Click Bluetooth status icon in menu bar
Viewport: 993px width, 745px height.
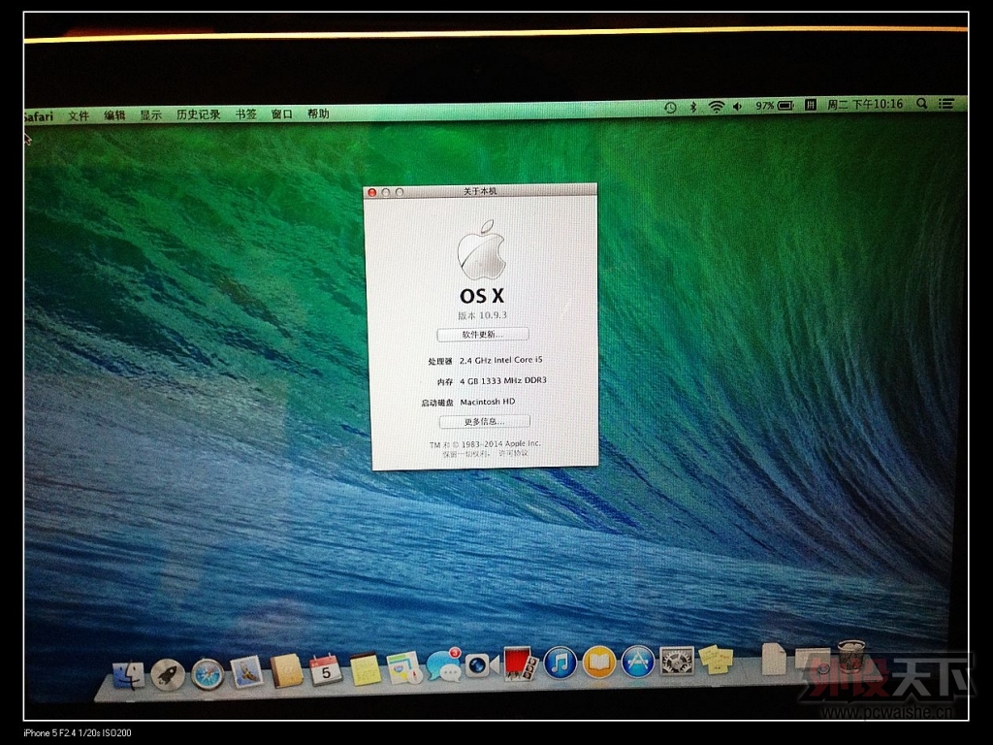pyautogui.click(x=693, y=107)
